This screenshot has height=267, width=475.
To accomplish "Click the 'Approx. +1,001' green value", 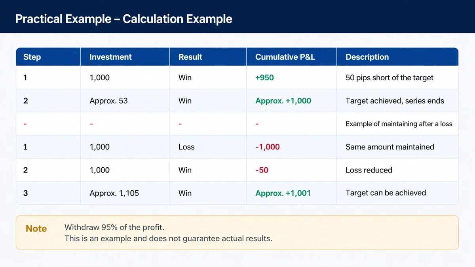I will click(283, 193).
